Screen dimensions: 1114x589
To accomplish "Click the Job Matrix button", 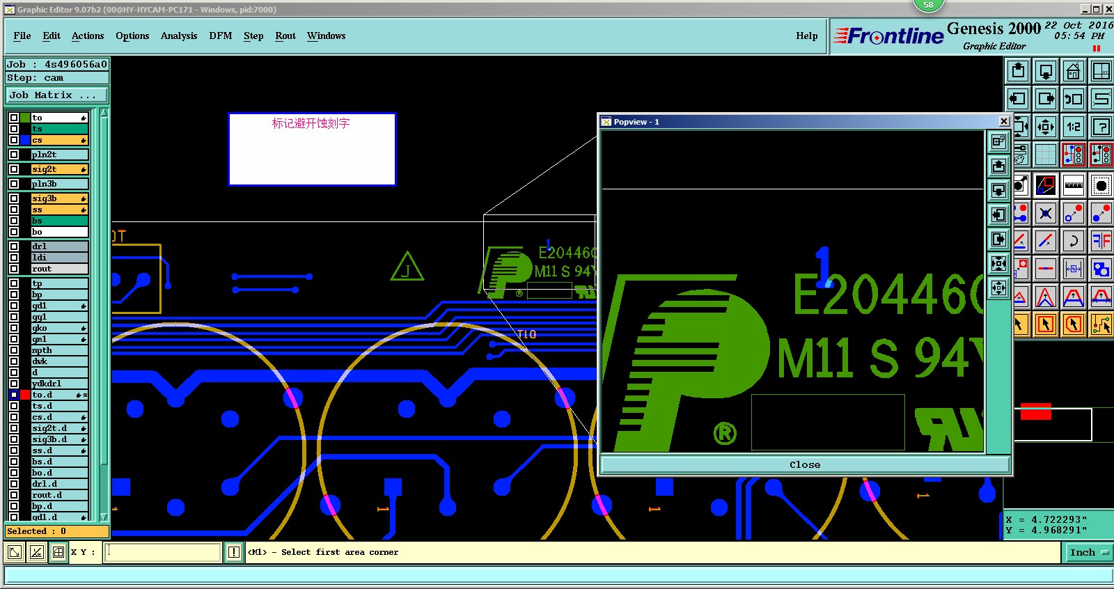I will [57, 95].
